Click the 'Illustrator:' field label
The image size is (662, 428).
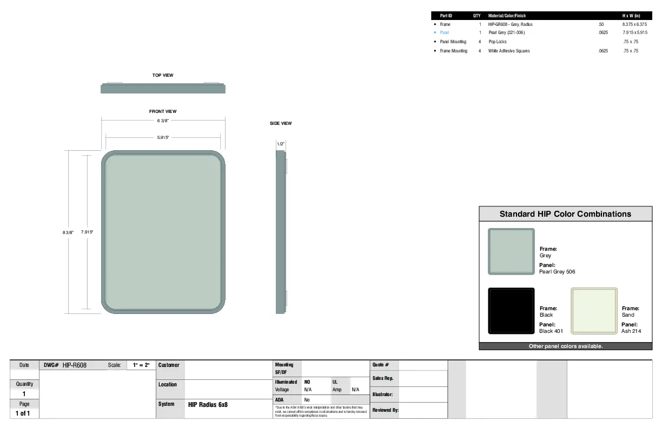[x=382, y=394]
